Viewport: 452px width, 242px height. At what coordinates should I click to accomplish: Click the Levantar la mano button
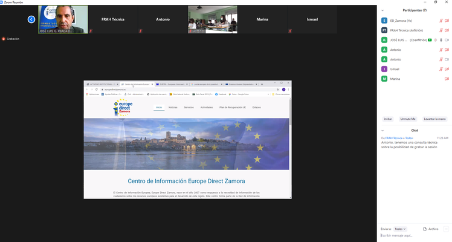pos(434,119)
